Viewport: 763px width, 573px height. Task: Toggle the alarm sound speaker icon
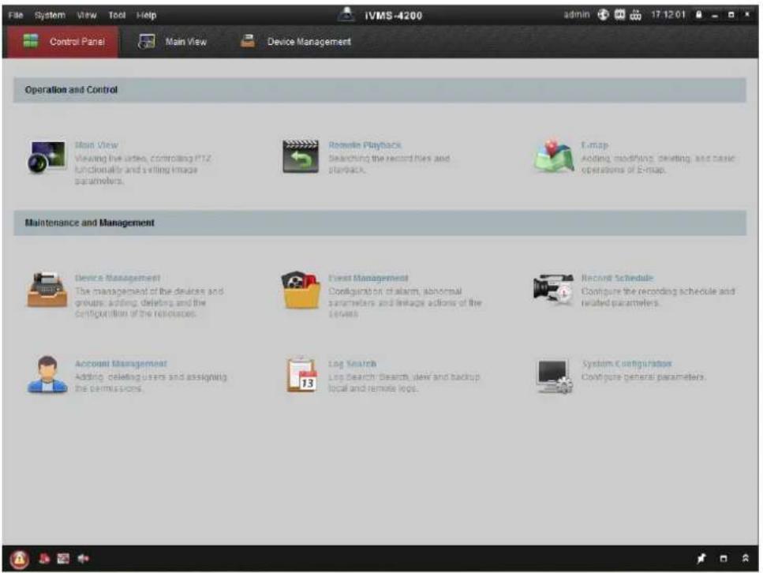(x=83, y=558)
